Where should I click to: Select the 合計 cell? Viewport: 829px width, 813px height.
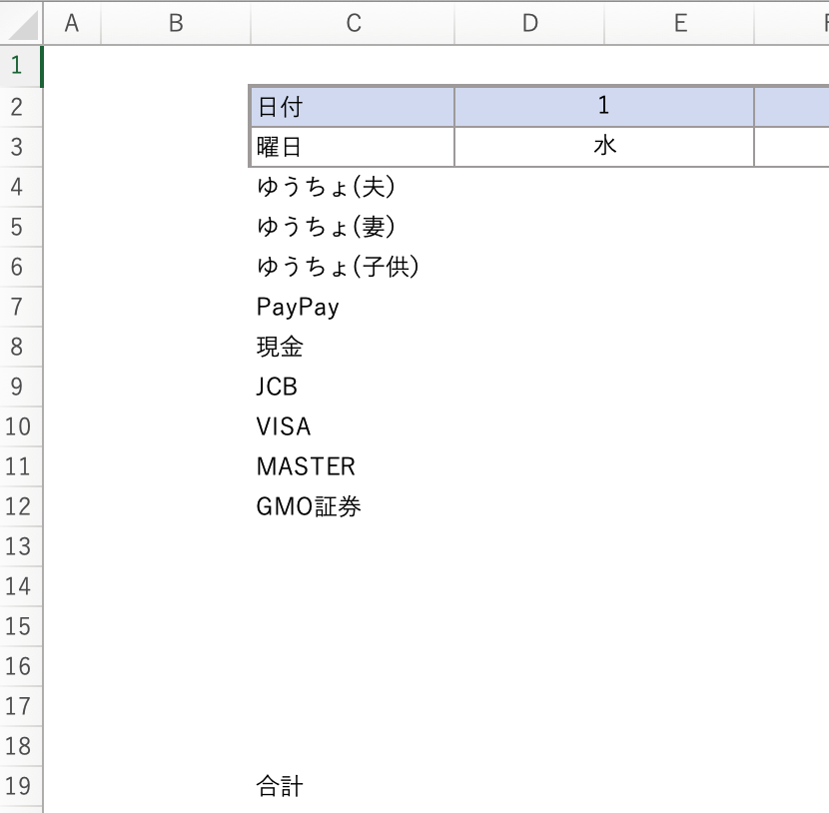point(353,786)
